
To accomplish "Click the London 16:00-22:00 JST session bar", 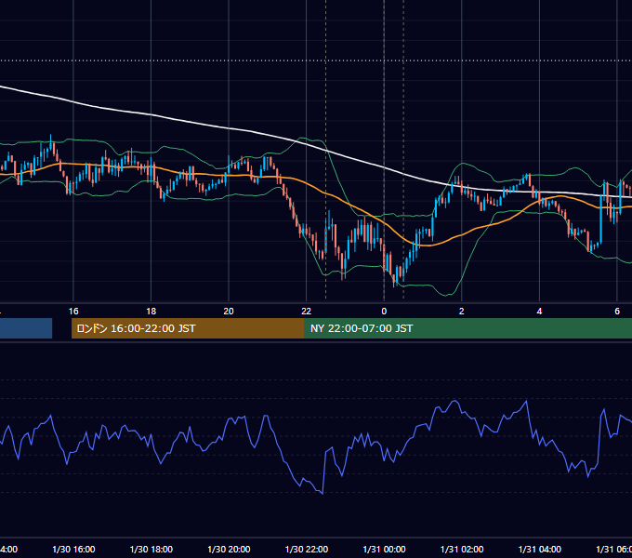I will 188,328.
